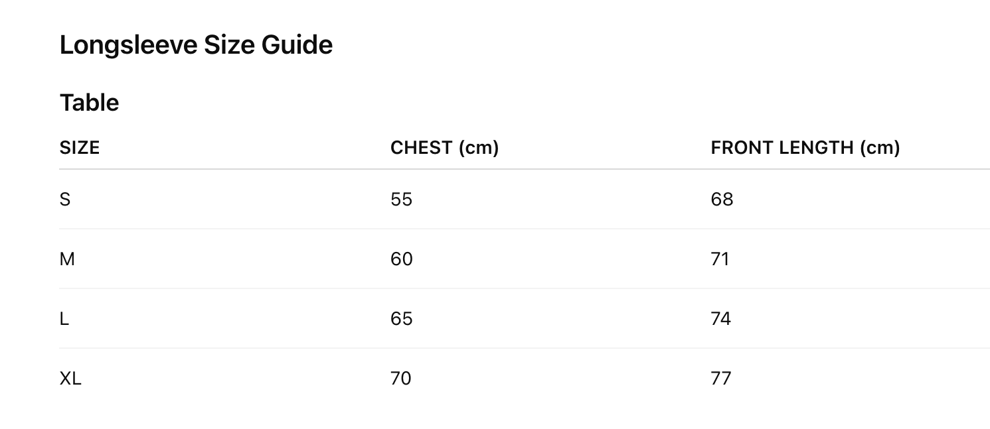Image resolution: width=990 pixels, height=429 pixels.
Task: Select chest value 65 for size L
Action: point(401,319)
